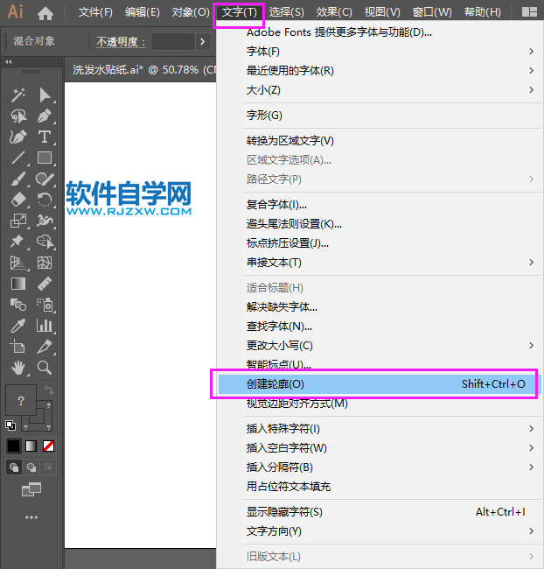This screenshot has height=569, width=544.
Task: Choose 创建轮廓(O) from the menu
Action: click(380, 384)
